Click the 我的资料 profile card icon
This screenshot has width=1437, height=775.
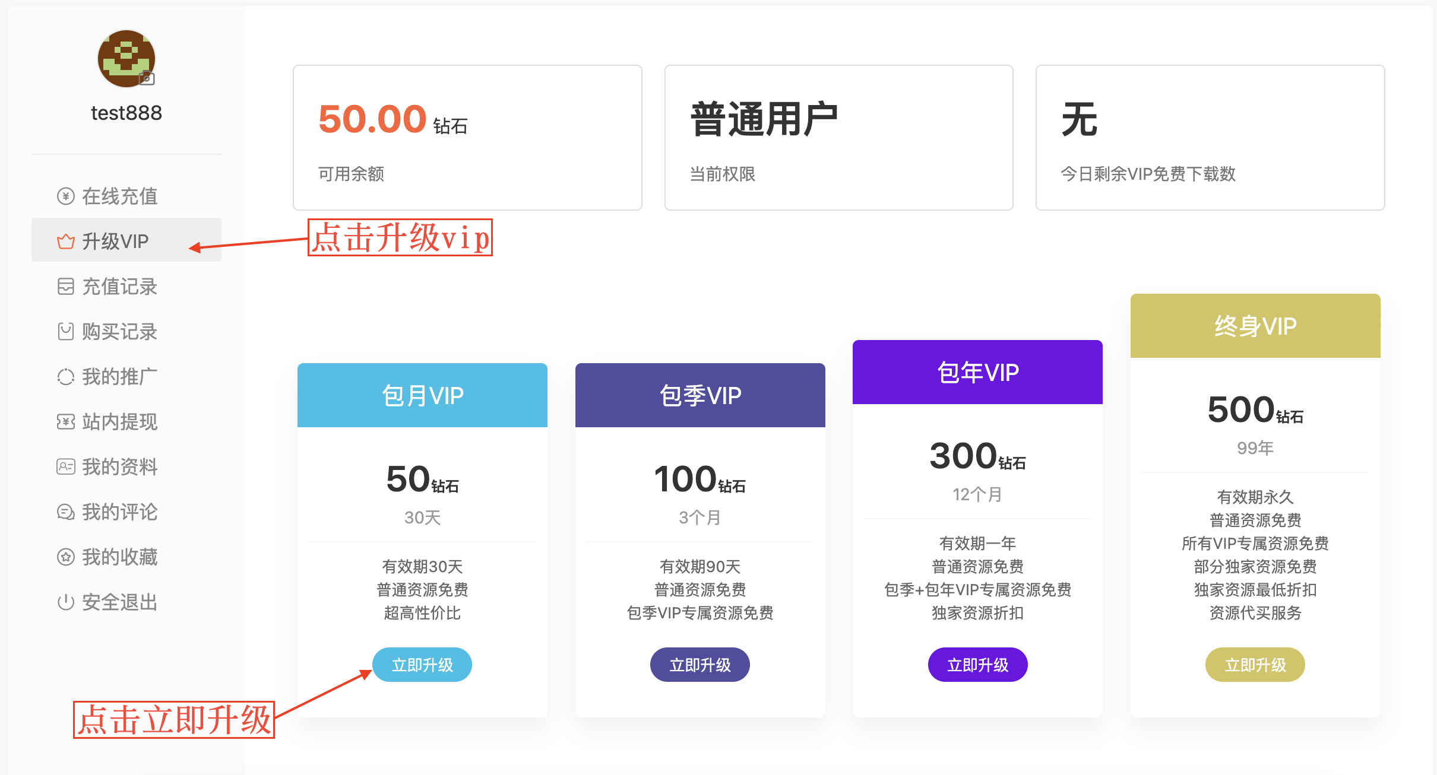(x=65, y=467)
